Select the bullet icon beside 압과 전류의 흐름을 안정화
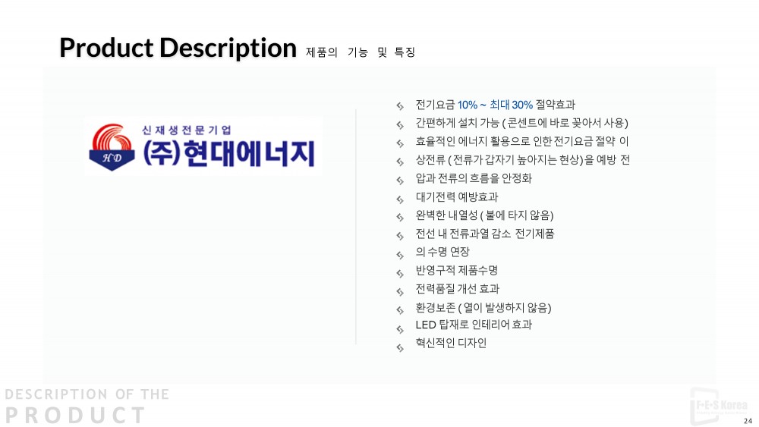This screenshot has height=427, width=759. 400,181
